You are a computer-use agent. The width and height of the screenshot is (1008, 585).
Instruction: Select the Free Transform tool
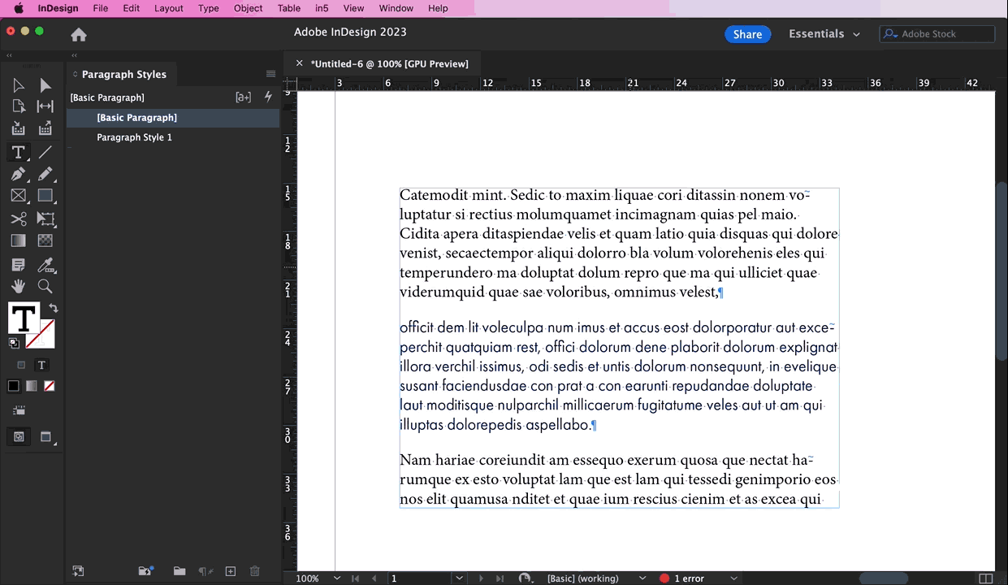click(45, 219)
